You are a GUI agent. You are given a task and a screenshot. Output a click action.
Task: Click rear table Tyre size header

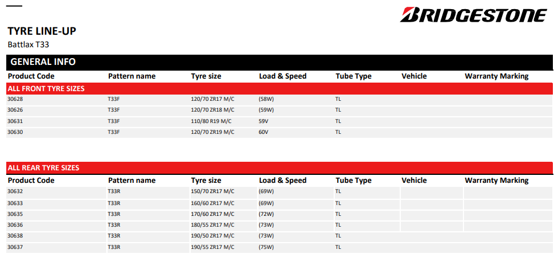[206, 180]
